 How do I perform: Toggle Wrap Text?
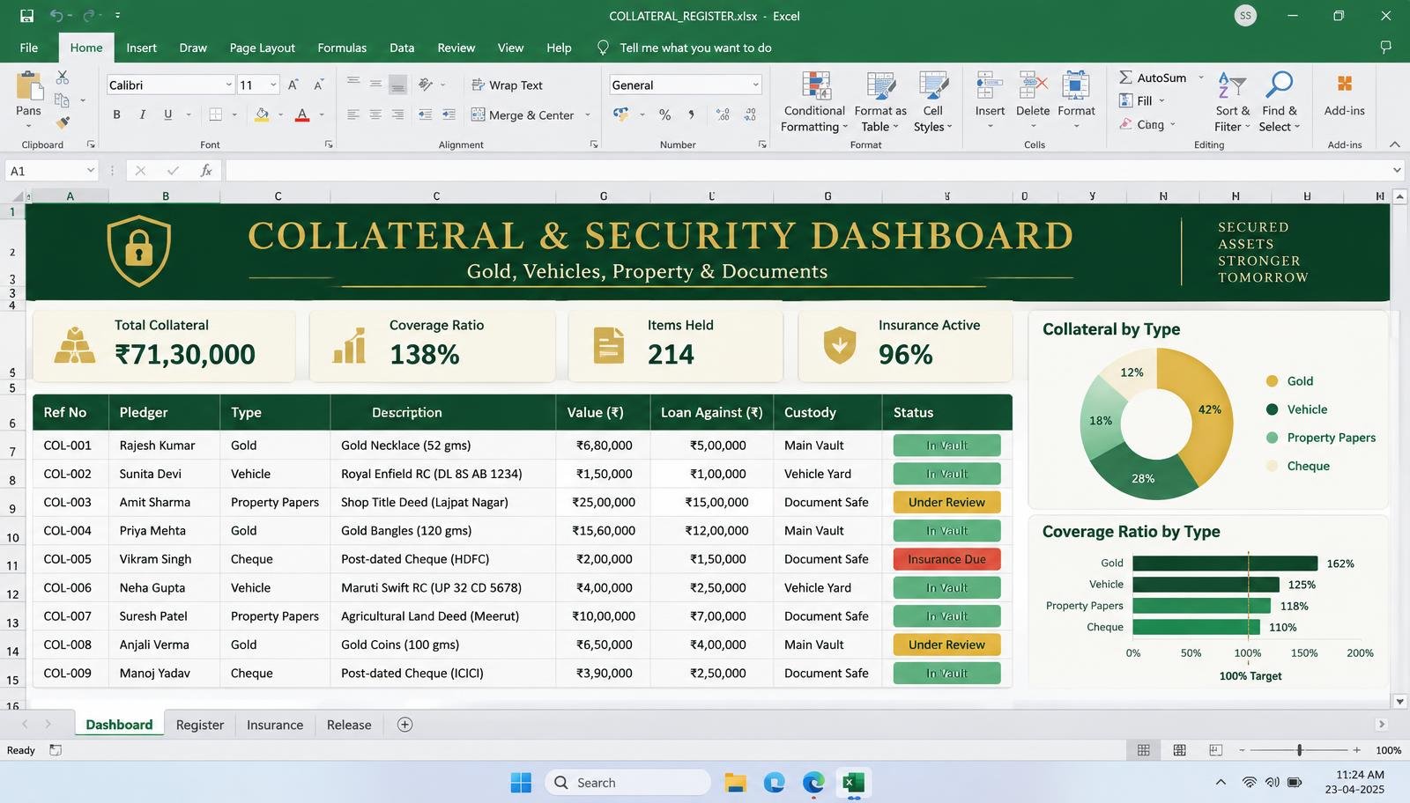(x=508, y=85)
